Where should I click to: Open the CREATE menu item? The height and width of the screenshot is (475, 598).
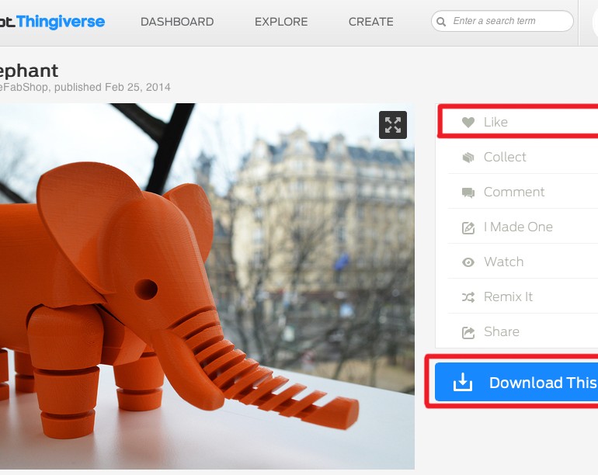click(370, 22)
